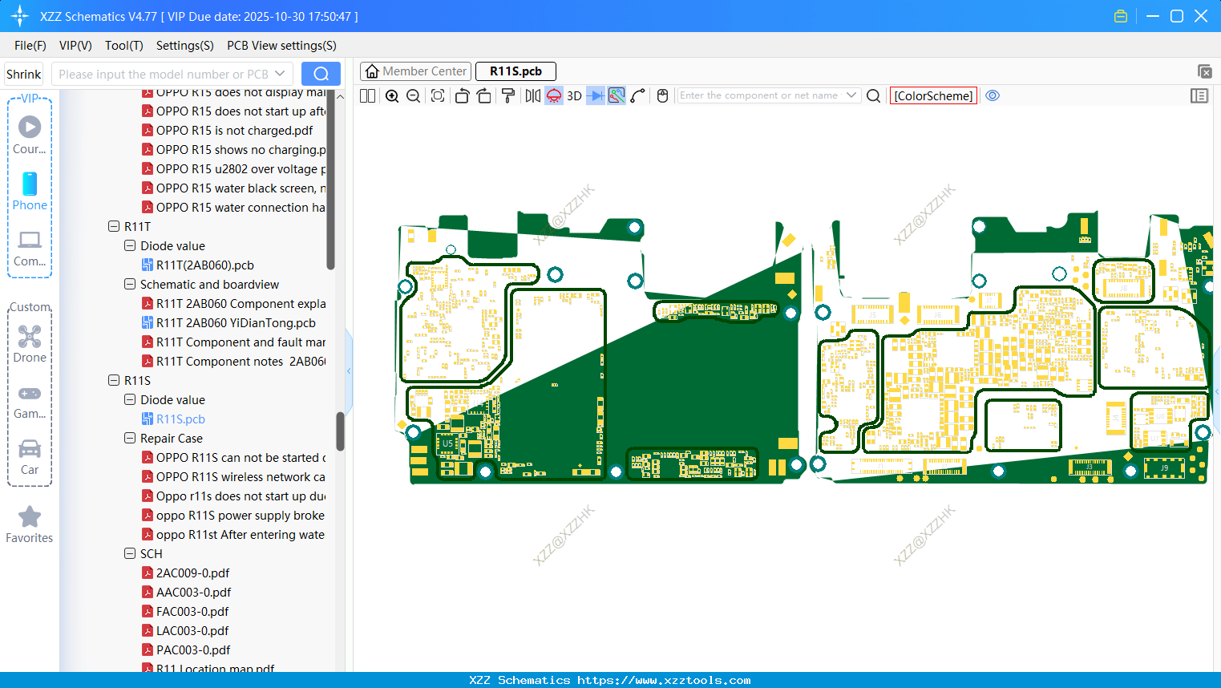The image size is (1221, 688).
Task: Click the file tree vertical scrollbar thumb
Action: pos(340,431)
